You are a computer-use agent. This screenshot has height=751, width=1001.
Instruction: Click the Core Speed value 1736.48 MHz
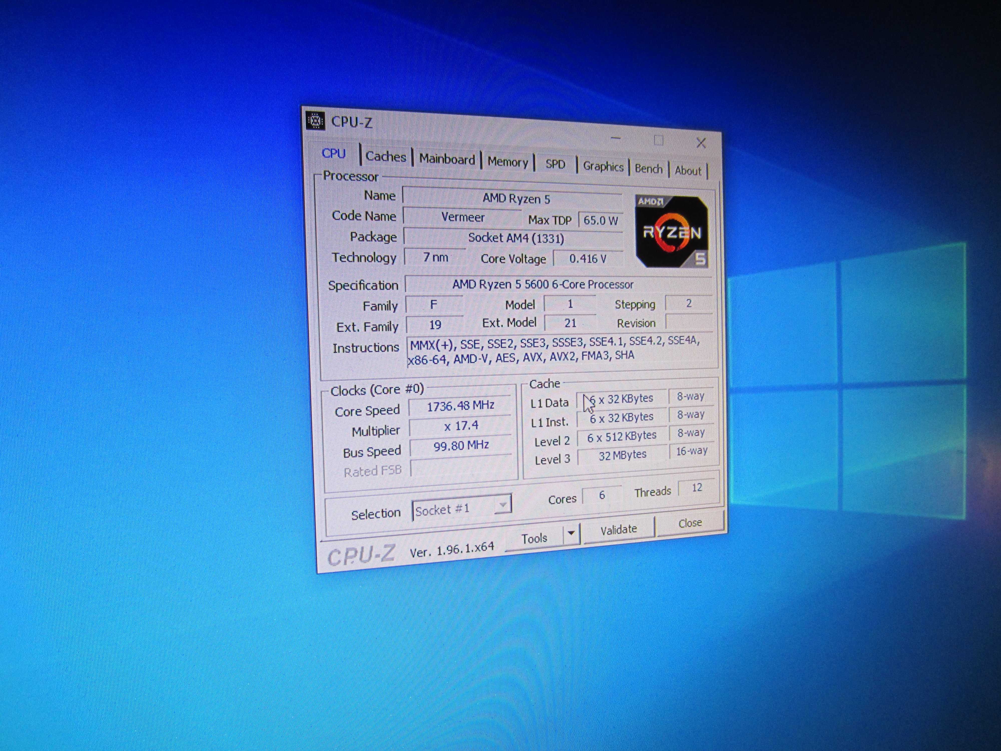coord(460,406)
